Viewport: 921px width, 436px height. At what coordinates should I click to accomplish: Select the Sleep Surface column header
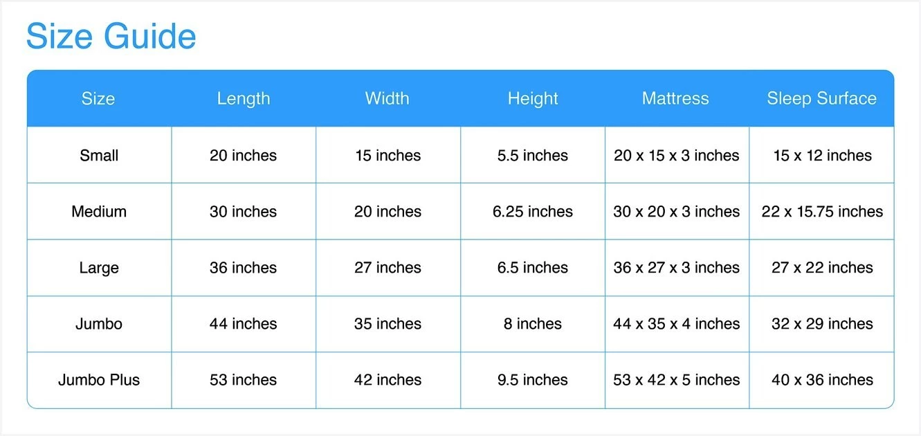821,98
